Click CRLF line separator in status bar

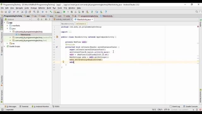(160, 110)
